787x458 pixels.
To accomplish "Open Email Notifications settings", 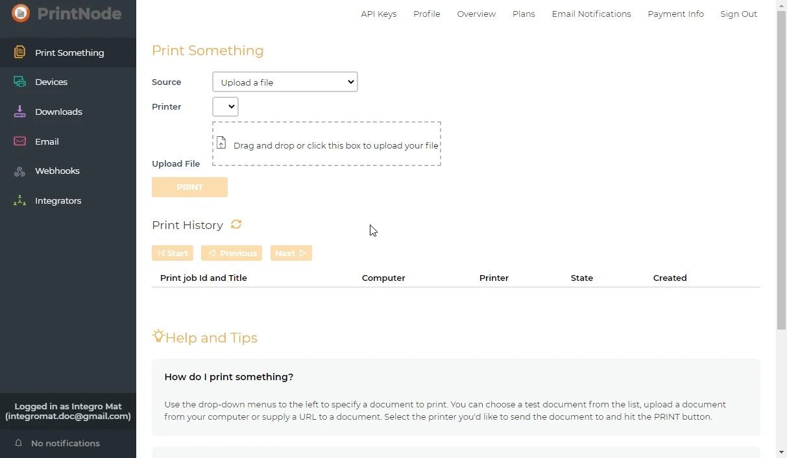I will coord(591,14).
